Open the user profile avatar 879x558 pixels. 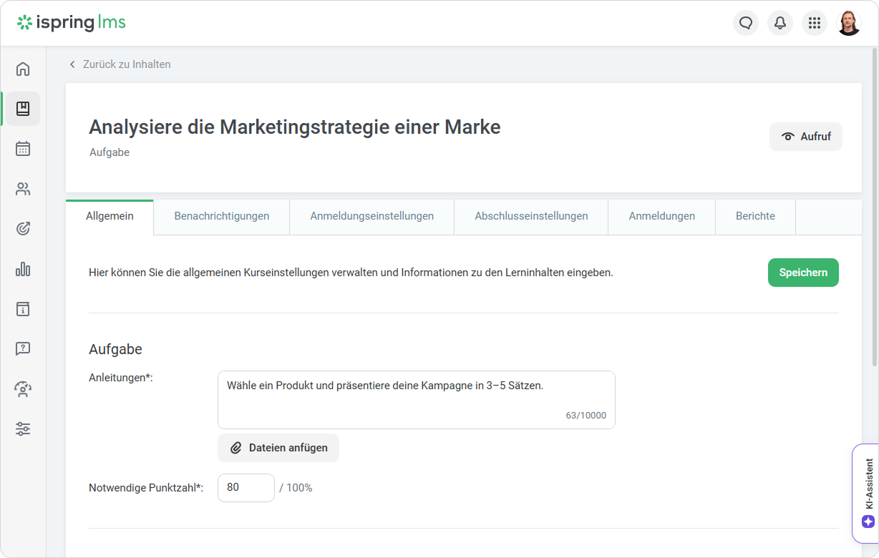click(x=849, y=23)
